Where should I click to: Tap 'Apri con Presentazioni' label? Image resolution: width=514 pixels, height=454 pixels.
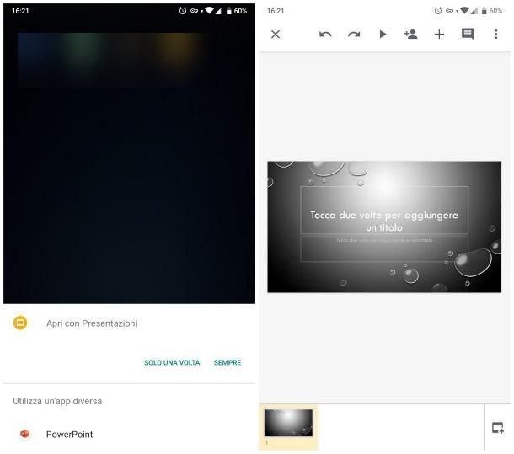[92, 323]
